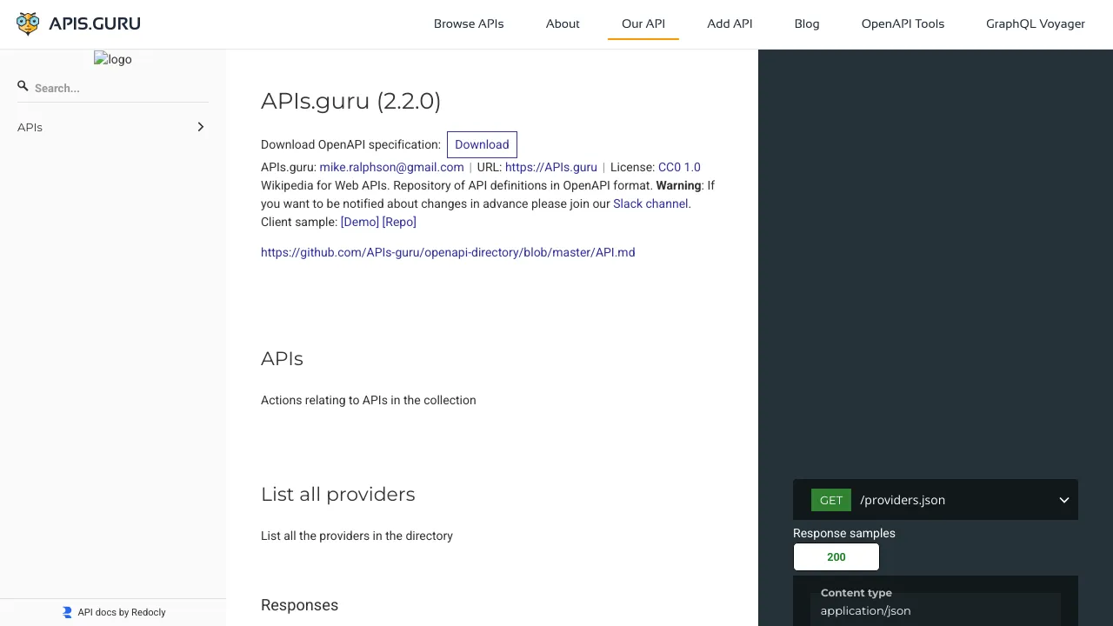Click the APIs.guru owl logo icon

point(28,23)
